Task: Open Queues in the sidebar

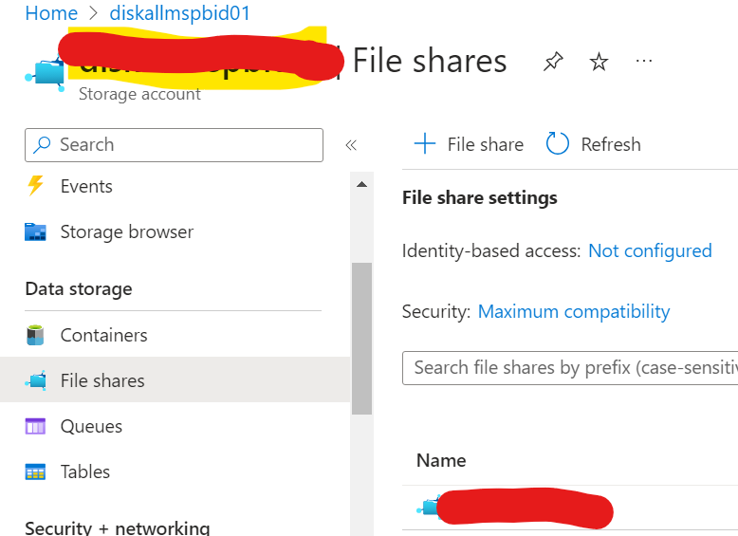Action: pos(91,426)
